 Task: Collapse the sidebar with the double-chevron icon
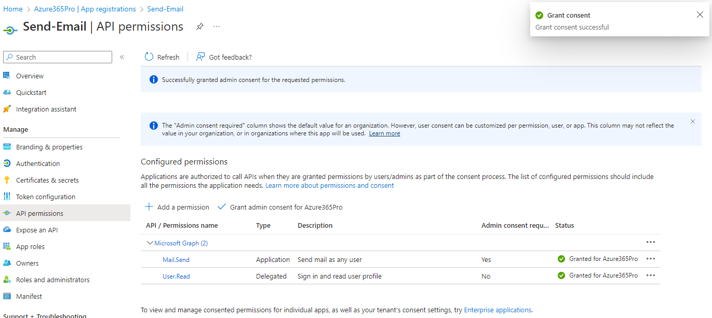[x=122, y=57]
